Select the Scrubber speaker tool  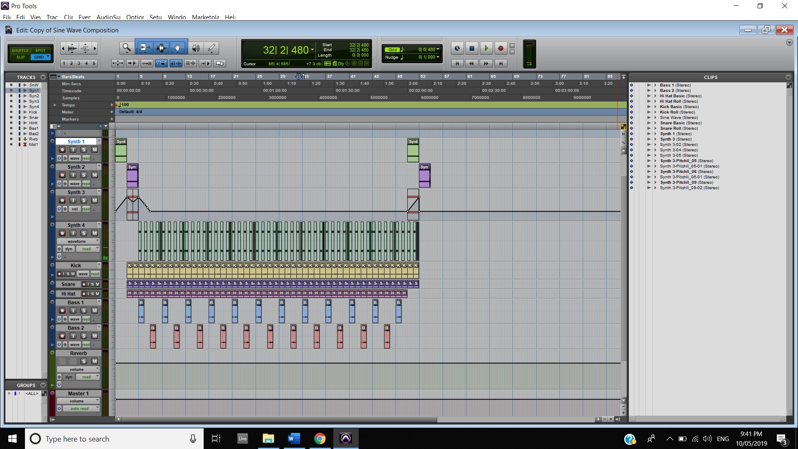[x=195, y=48]
